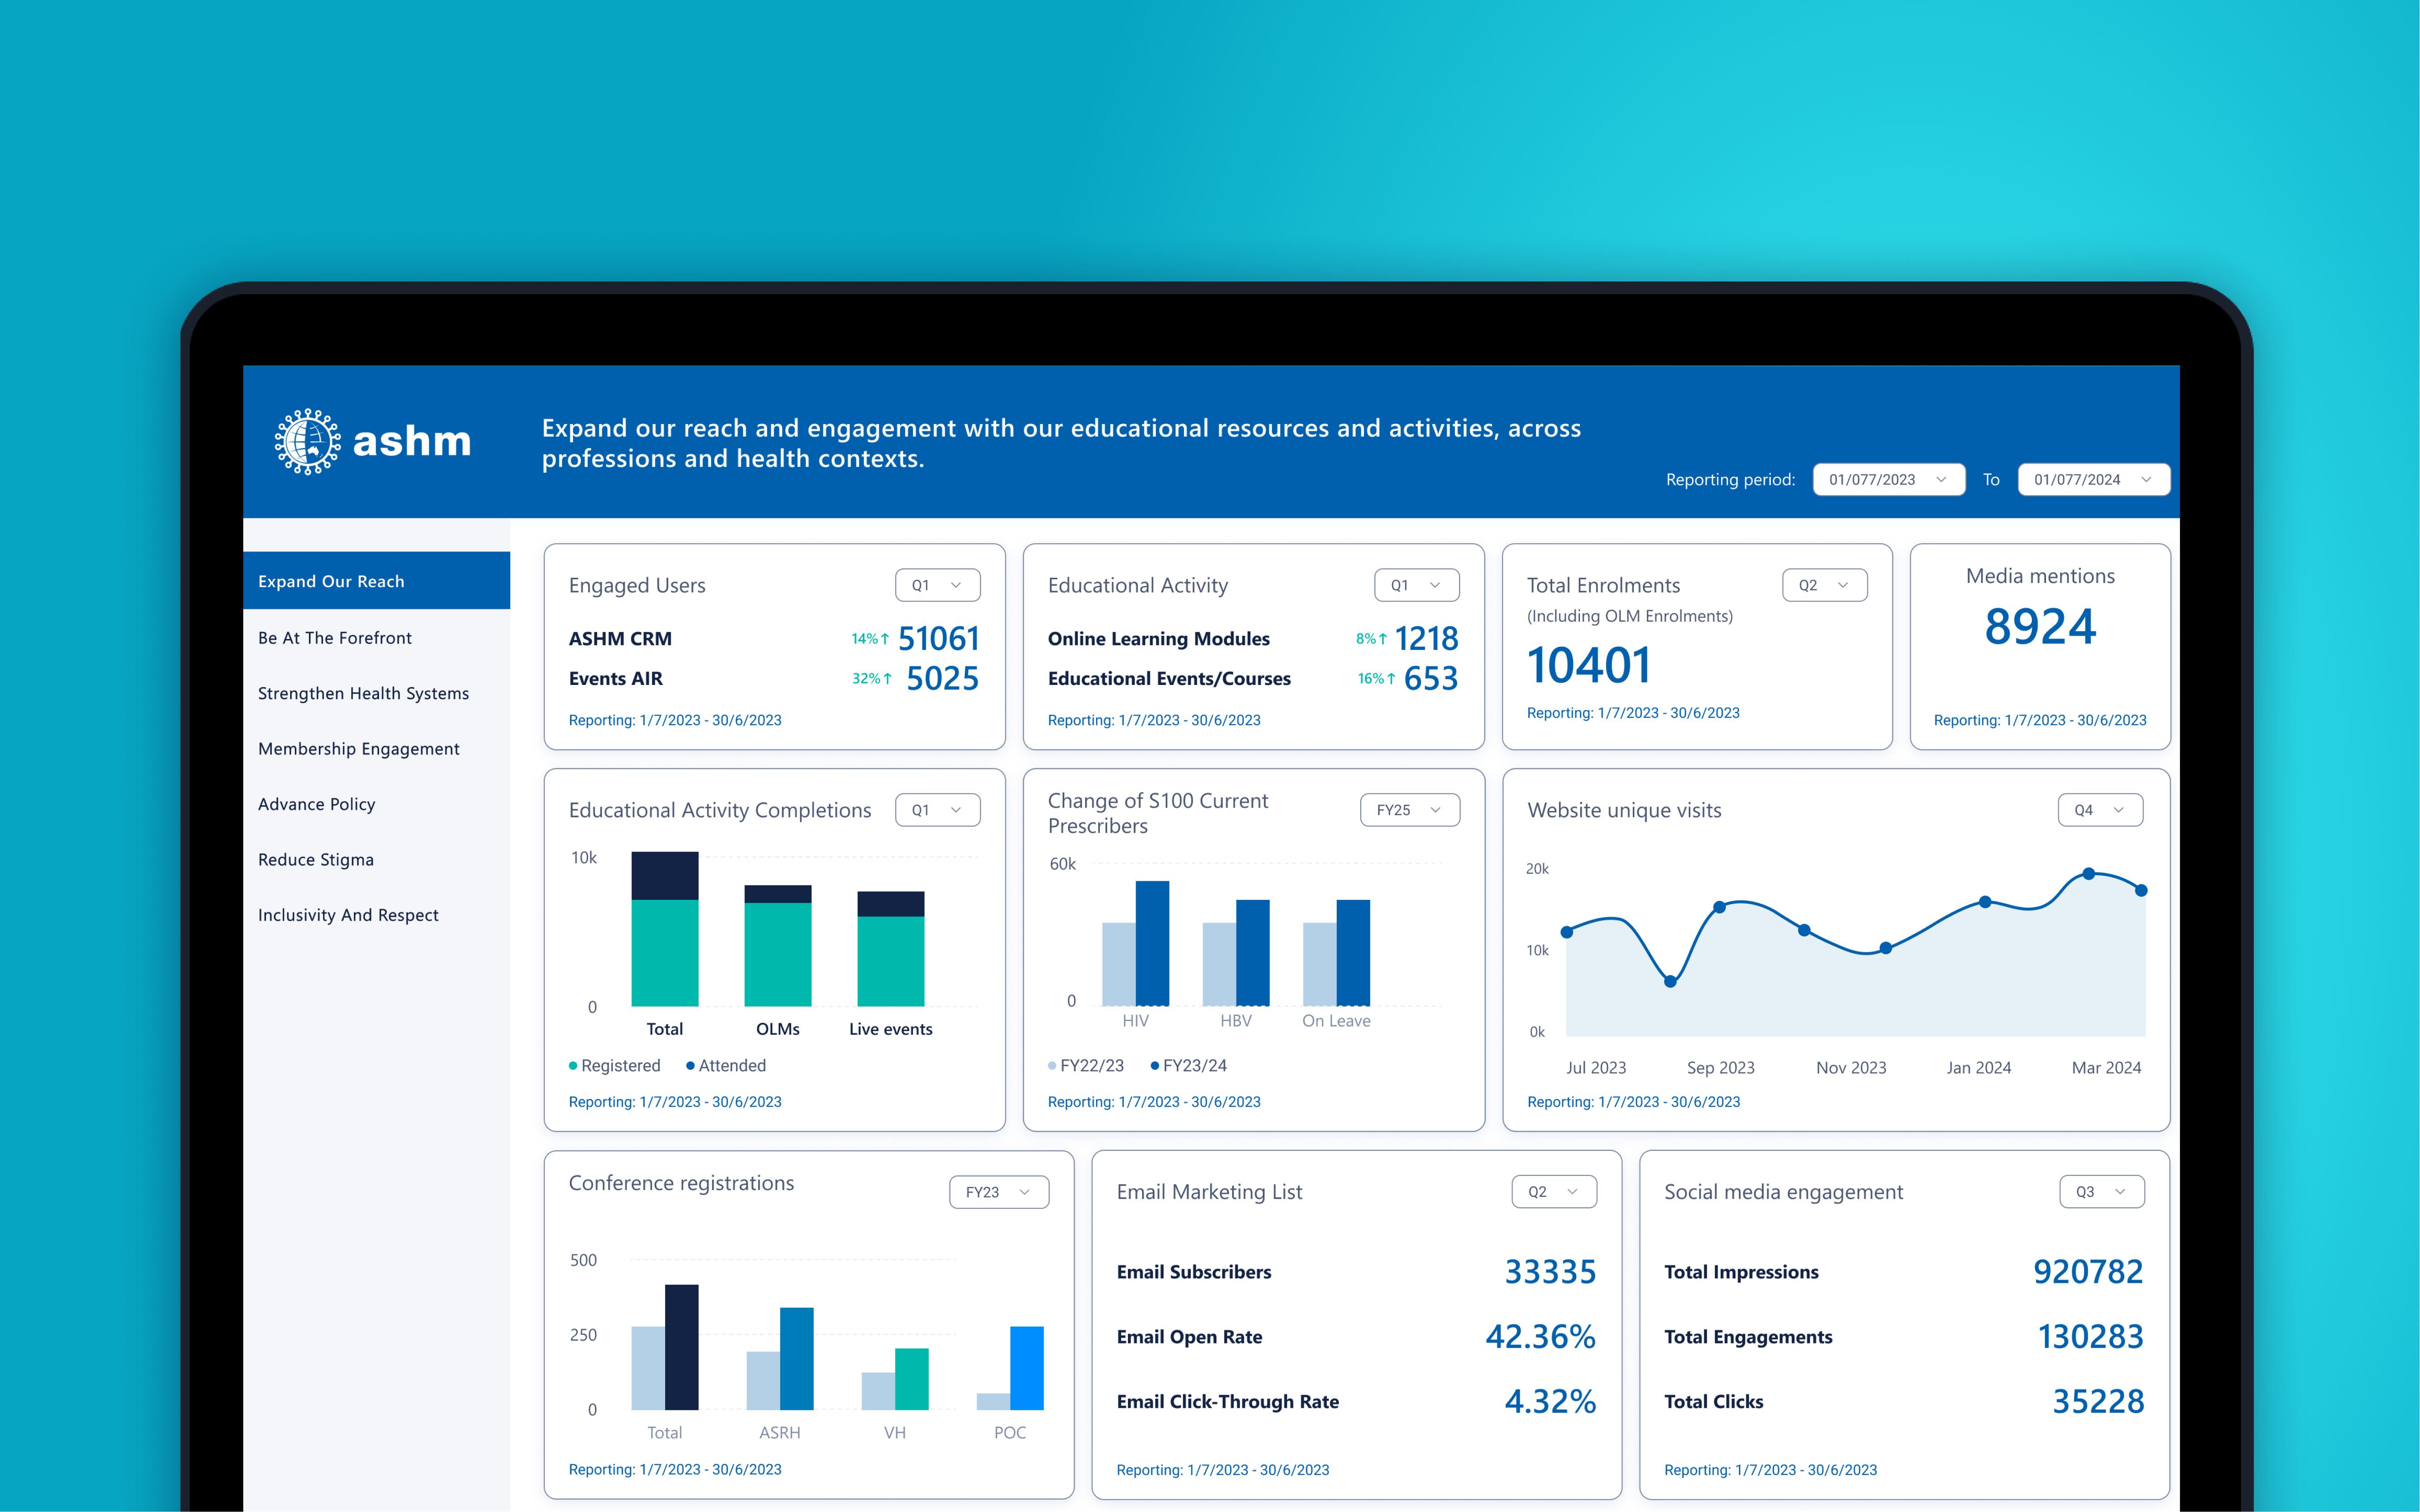Open the reporting period start date dropdown
This screenshot has width=2420, height=1512.
pyautogui.click(x=1888, y=479)
